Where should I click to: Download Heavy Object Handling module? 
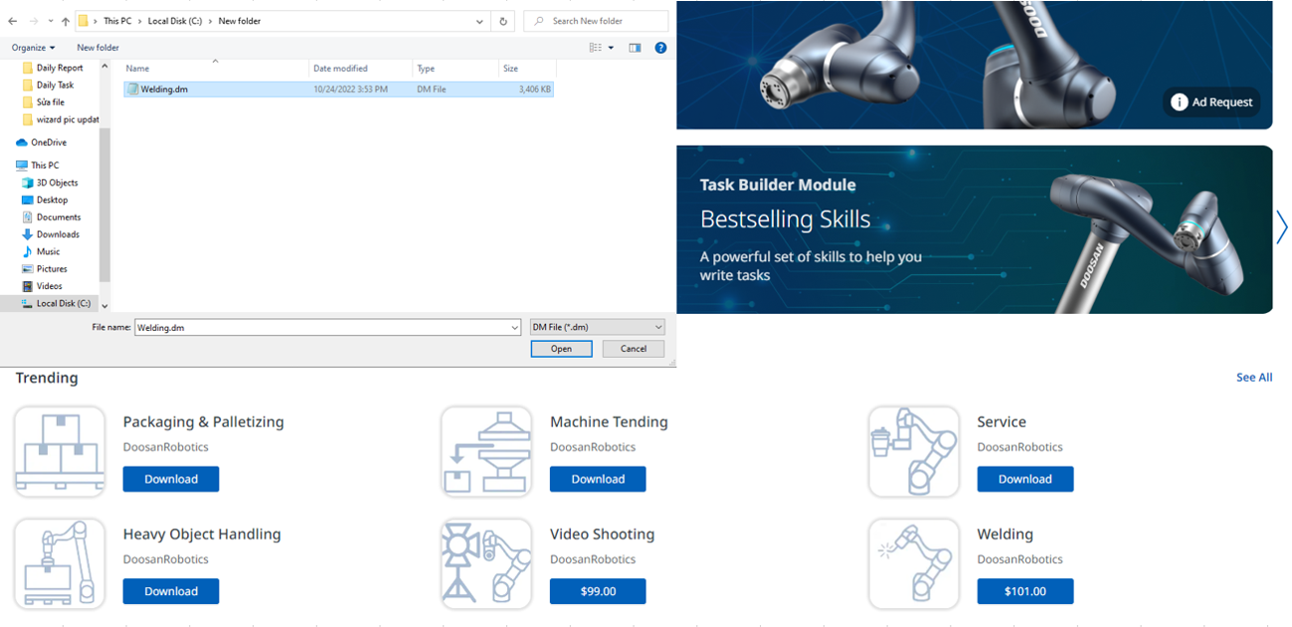171,591
